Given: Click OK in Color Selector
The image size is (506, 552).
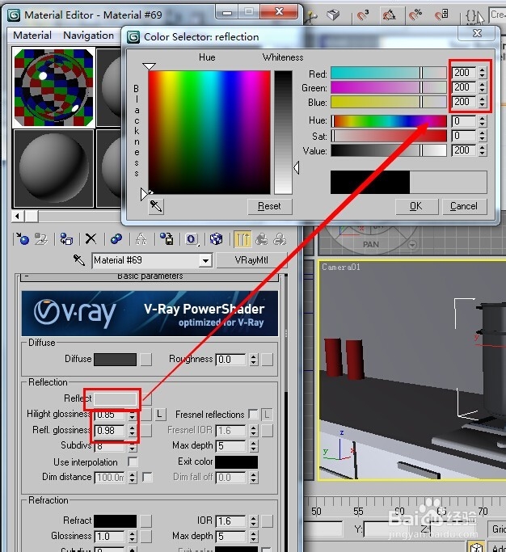Looking at the screenshot, I should pos(416,206).
